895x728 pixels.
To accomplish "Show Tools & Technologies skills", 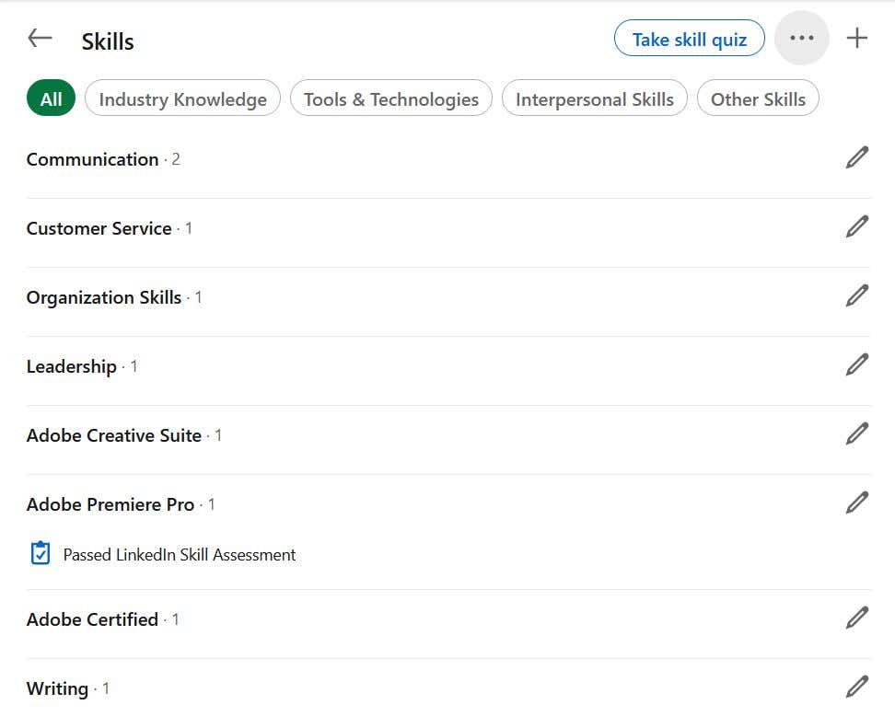I will (x=391, y=99).
